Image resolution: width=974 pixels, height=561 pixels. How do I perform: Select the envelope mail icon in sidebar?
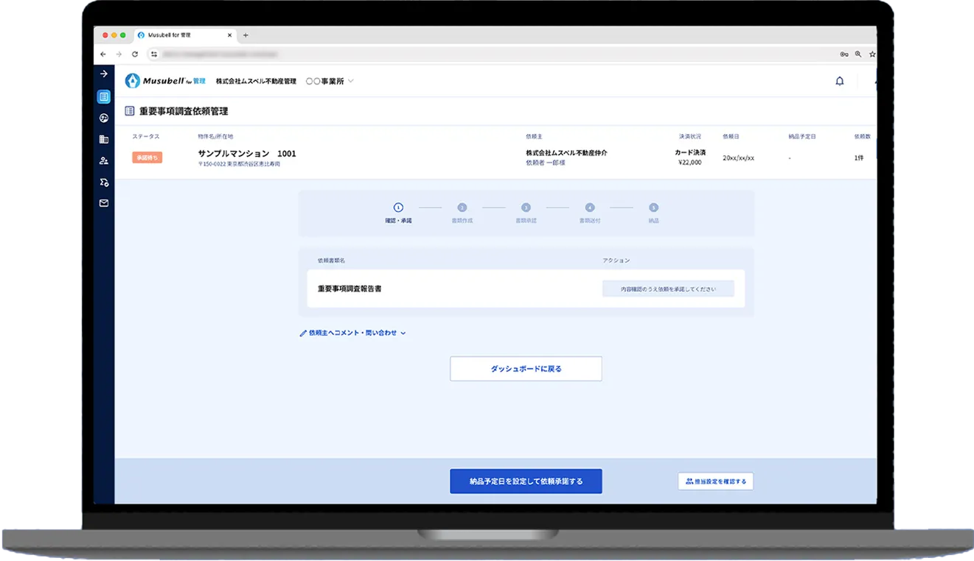[103, 203]
